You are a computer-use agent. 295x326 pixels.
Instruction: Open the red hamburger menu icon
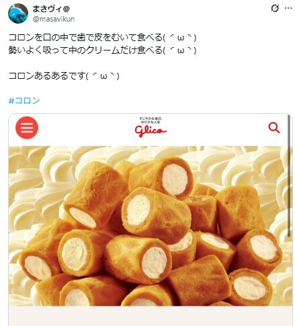[x=27, y=127]
